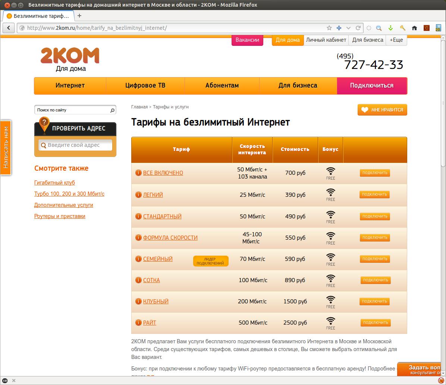
Task: Click ПОДКЛЮЧИТЬ for the СЕМЕЙНЫЙ tariff
Action: [x=375, y=259]
